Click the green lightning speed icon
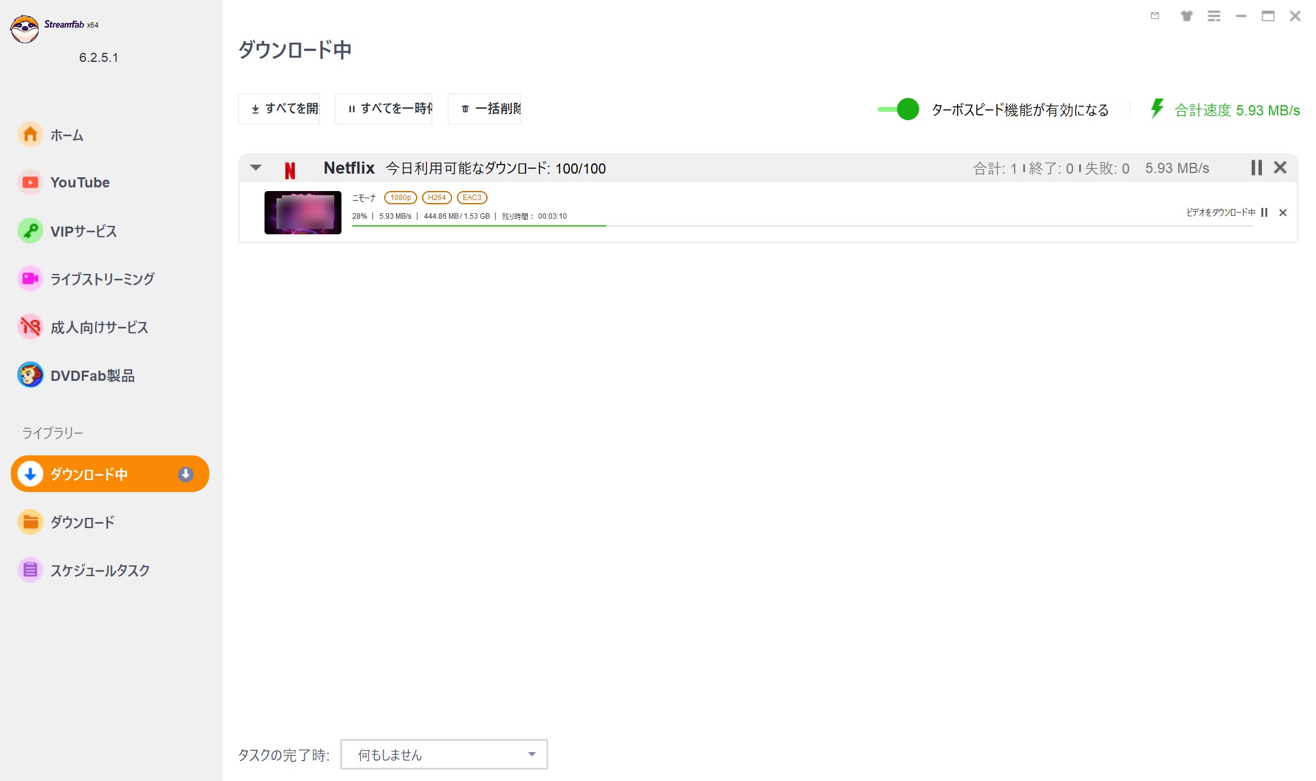This screenshot has width=1316, height=781. [1157, 109]
